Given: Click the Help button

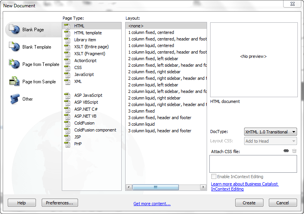Looking at the screenshot, I should pyautogui.click(x=22, y=202).
